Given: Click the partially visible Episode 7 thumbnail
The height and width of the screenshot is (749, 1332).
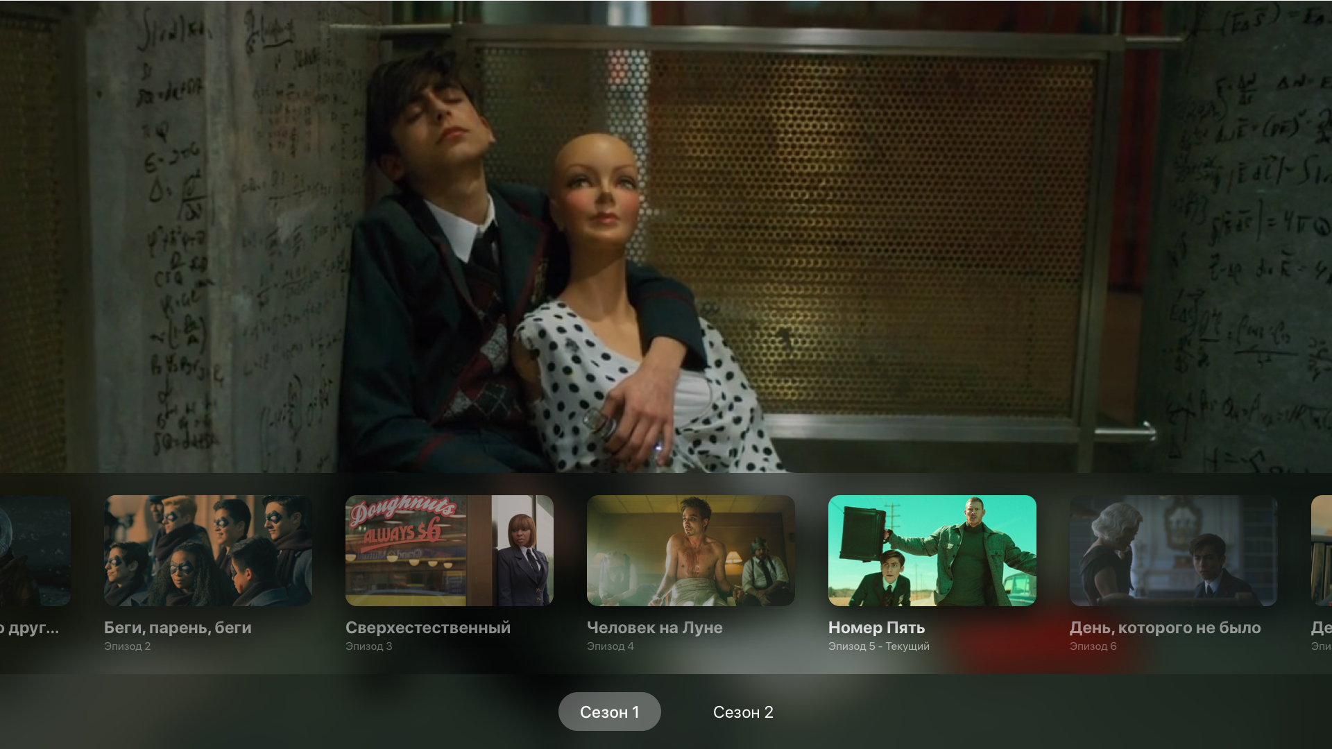Looking at the screenshot, I should pos(1322,551).
